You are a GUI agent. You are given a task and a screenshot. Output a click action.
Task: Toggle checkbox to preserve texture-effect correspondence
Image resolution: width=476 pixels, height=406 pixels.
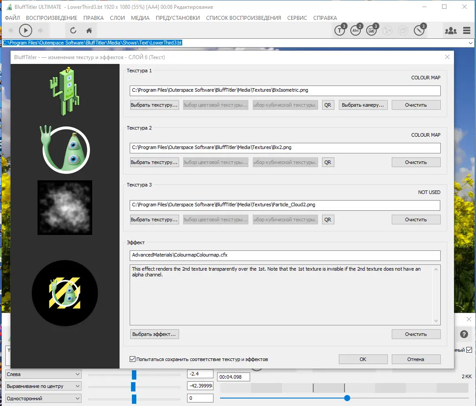click(132, 358)
